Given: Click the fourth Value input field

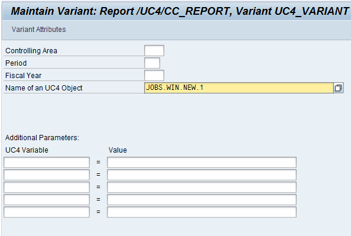Looking at the screenshot, I should pyautogui.click(x=201, y=200).
